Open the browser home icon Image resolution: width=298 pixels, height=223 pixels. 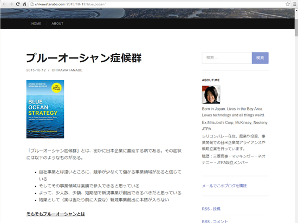tap(24, 4)
